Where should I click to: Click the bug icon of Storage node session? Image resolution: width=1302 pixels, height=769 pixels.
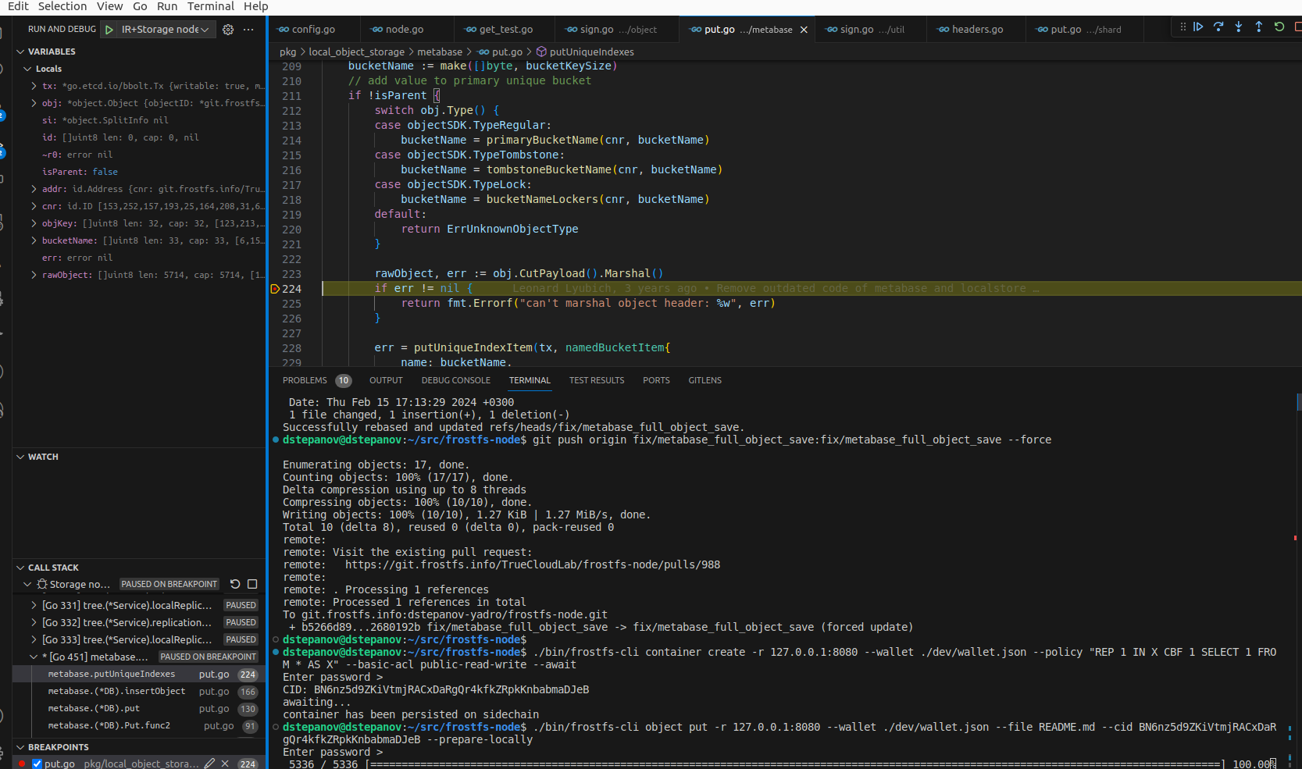click(42, 584)
